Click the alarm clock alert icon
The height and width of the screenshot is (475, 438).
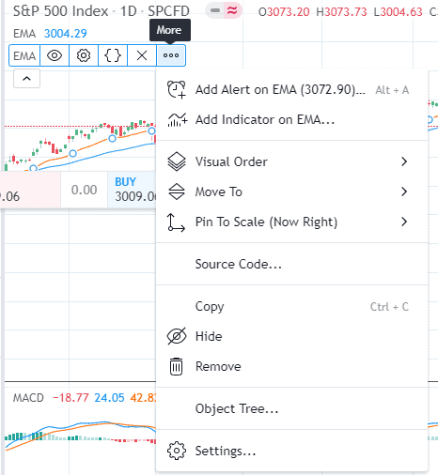click(x=177, y=90)
